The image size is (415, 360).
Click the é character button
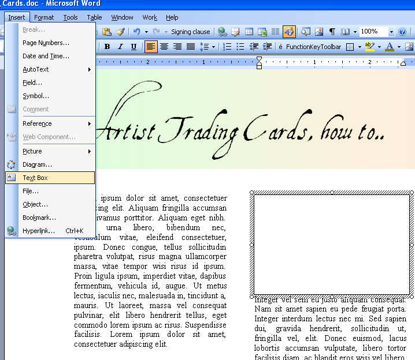click(x=280, y=47)
